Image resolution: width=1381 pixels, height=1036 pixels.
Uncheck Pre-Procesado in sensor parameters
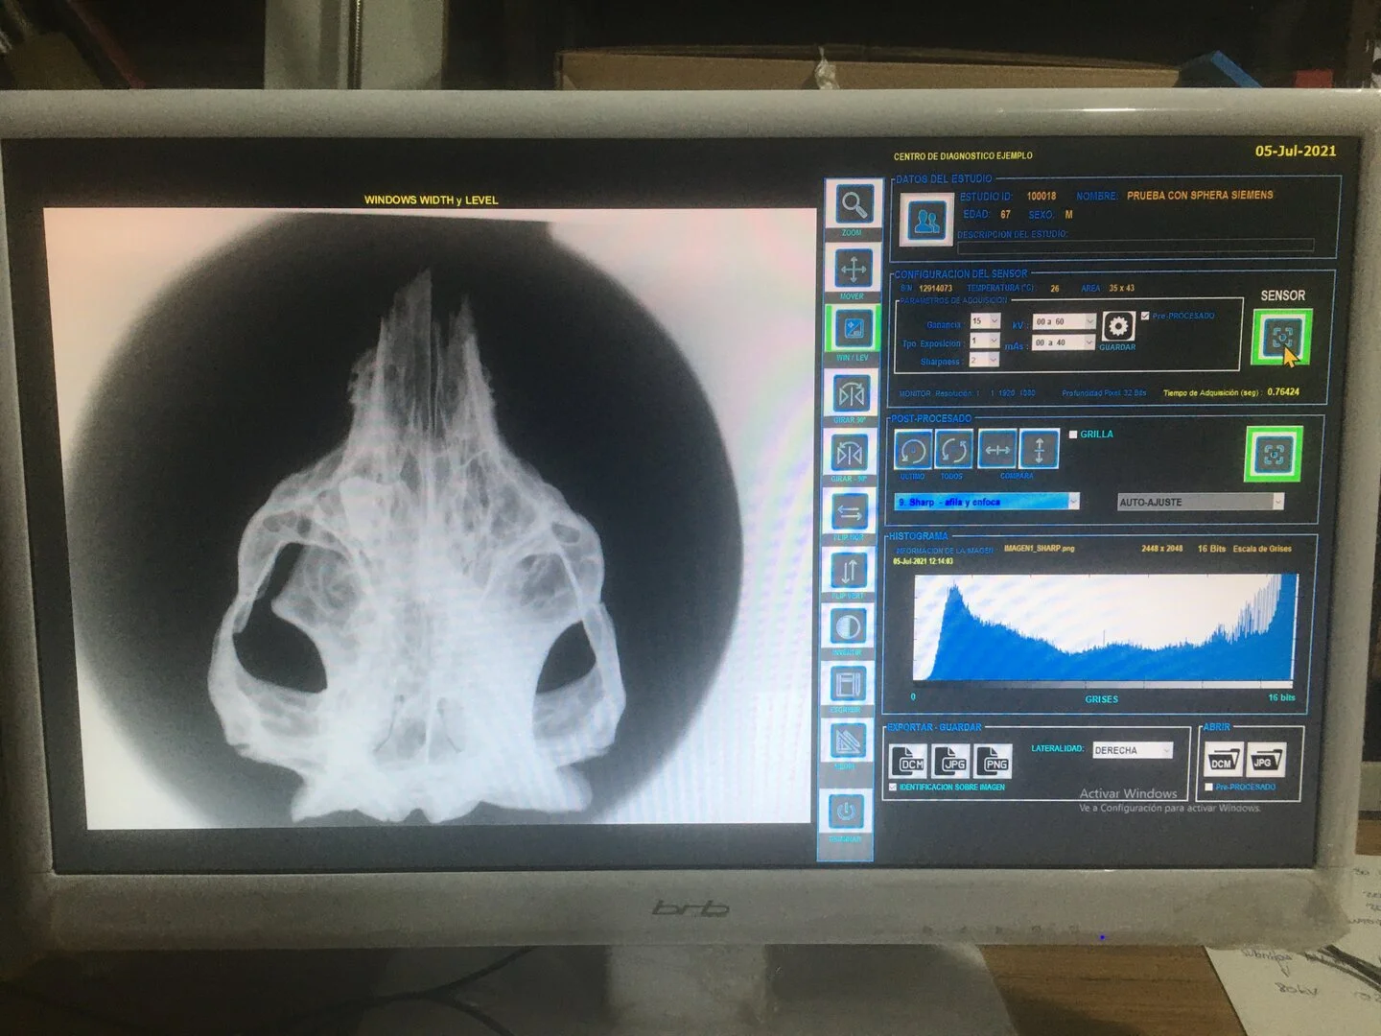(x=1145, y=316)
